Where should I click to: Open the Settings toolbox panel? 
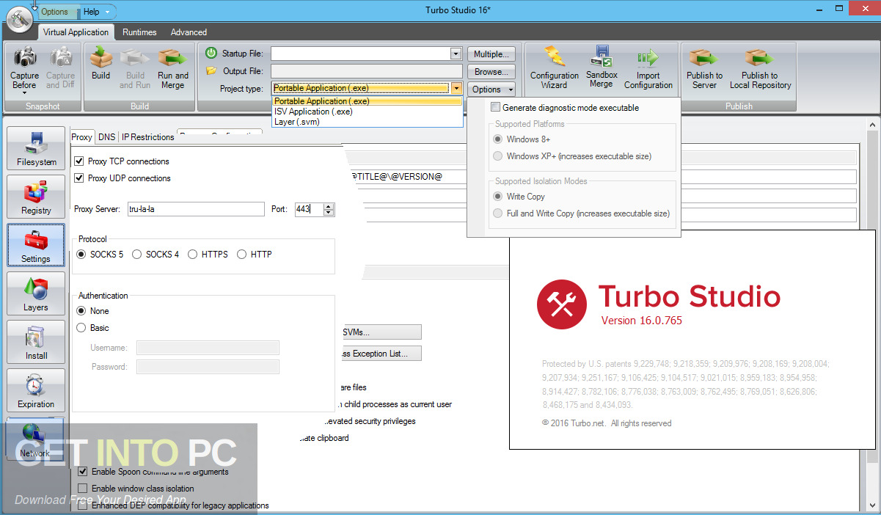(36, 245)
